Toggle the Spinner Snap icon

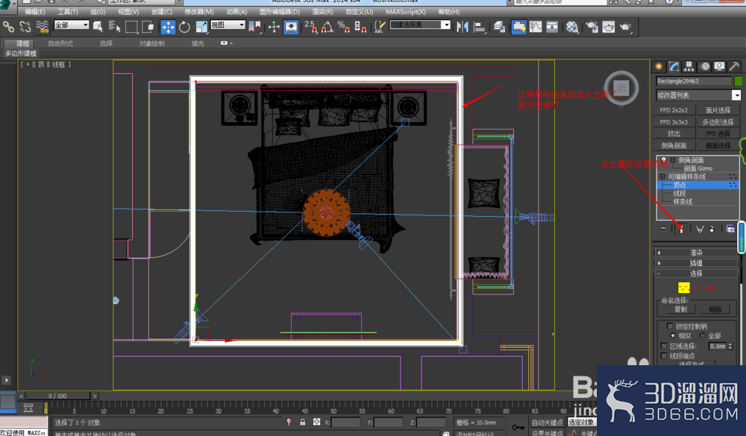360,27
